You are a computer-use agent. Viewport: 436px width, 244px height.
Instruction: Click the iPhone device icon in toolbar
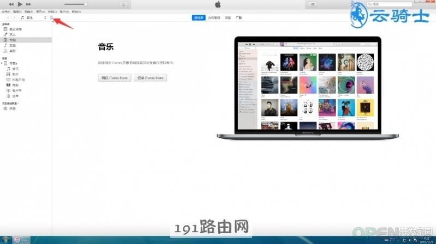point(51,17)
